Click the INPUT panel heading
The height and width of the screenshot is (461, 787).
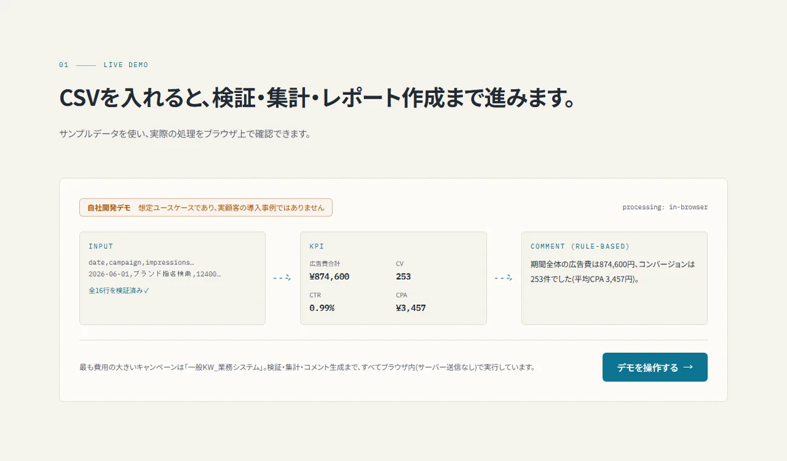(x=101, y=246)
